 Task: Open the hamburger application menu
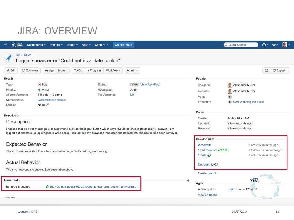(6, 45)
